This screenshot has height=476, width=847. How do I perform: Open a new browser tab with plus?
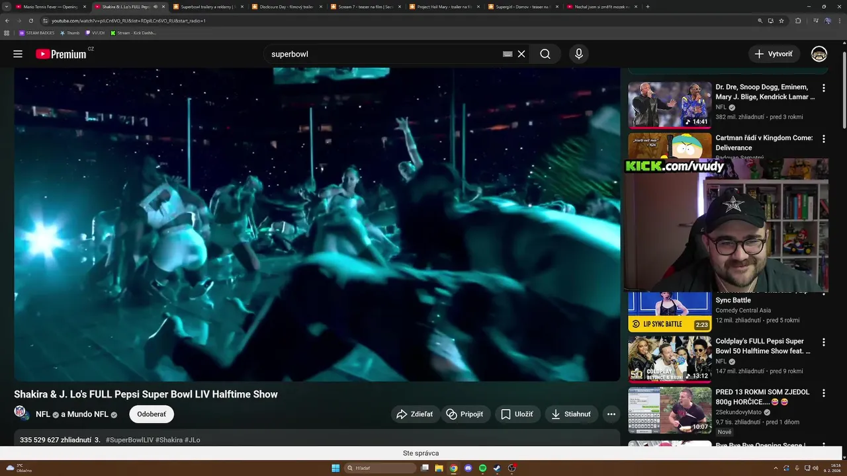pyautogui.click(x=647, y=7)
